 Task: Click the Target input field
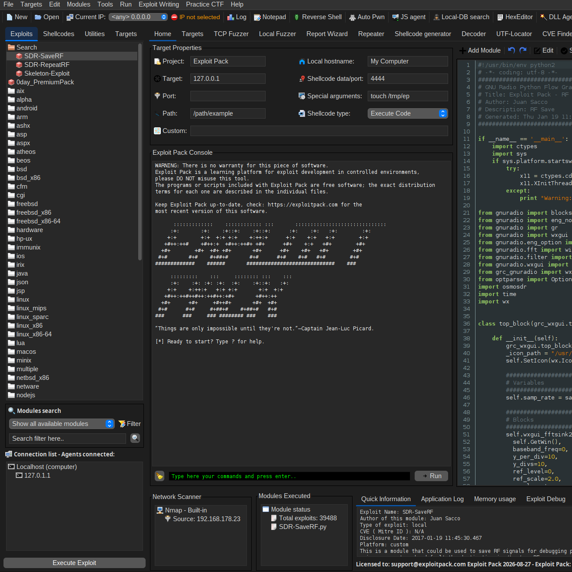tap(227, 79)
